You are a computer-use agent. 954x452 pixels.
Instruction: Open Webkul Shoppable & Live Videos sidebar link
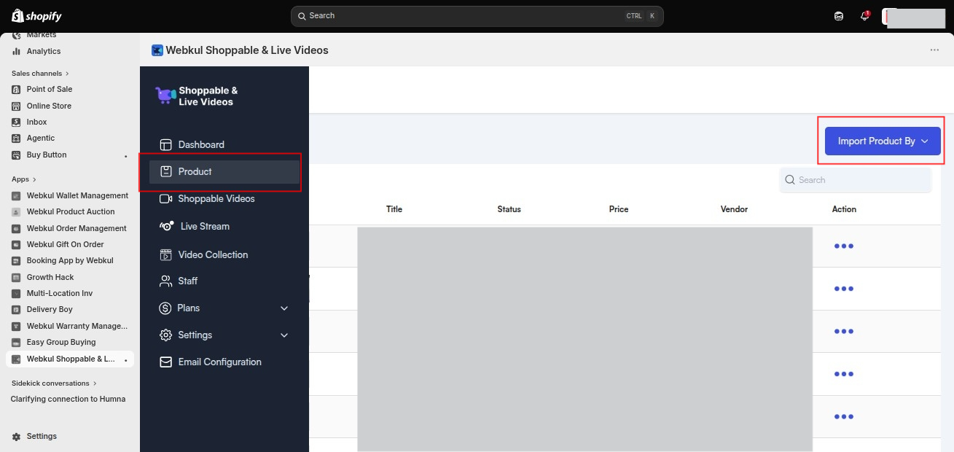(x=70, y=359)
